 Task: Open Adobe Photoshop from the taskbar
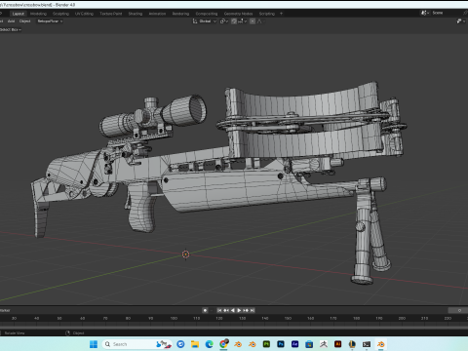(281, 344)
